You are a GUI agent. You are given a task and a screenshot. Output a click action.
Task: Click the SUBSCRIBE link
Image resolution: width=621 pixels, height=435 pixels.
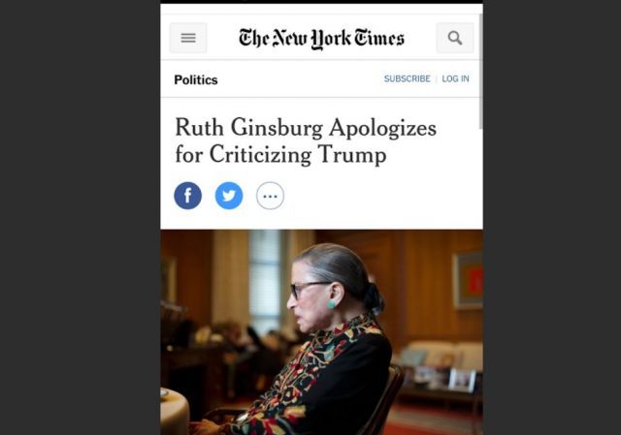coord(408,78)
